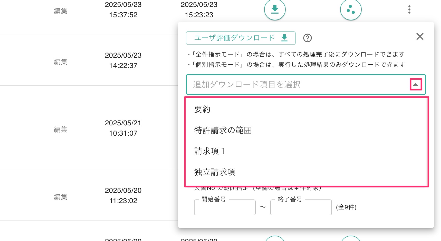This screenshot has height=241, width=441.
Task: Collapse the 追加ダウンロード項目 dropdown with the arrow
Action: click(x=416, y=84)
